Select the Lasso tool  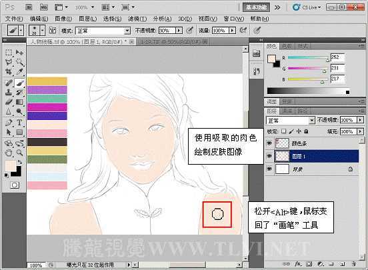[9, 62]
